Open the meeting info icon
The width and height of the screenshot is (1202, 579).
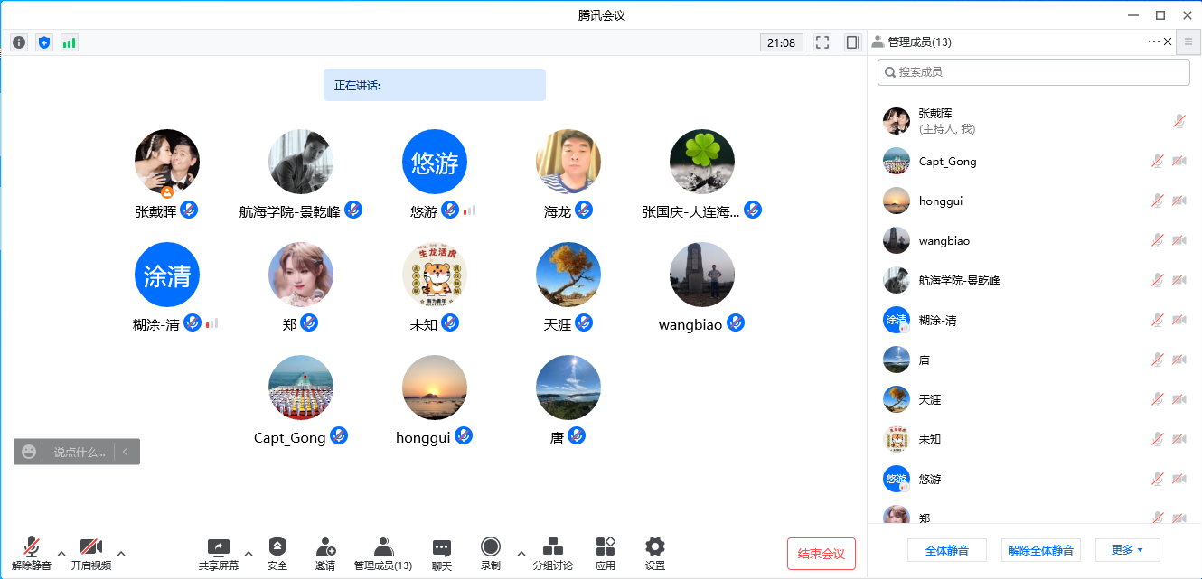pos(19,42)
